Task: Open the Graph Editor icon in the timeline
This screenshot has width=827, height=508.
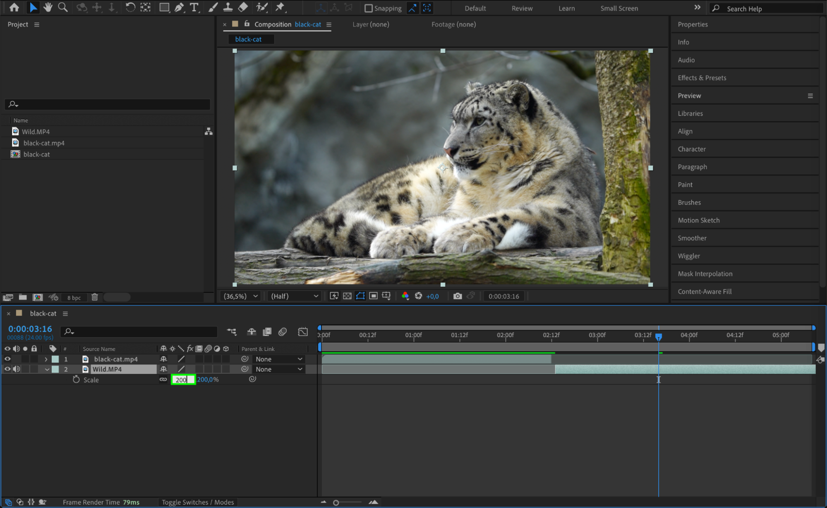Action: pyautogui.click(x=303, y=332)
